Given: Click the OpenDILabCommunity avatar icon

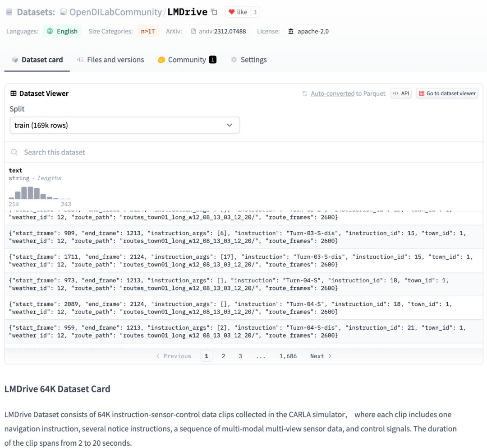Looking at the screenshot, I should point(64,12).
